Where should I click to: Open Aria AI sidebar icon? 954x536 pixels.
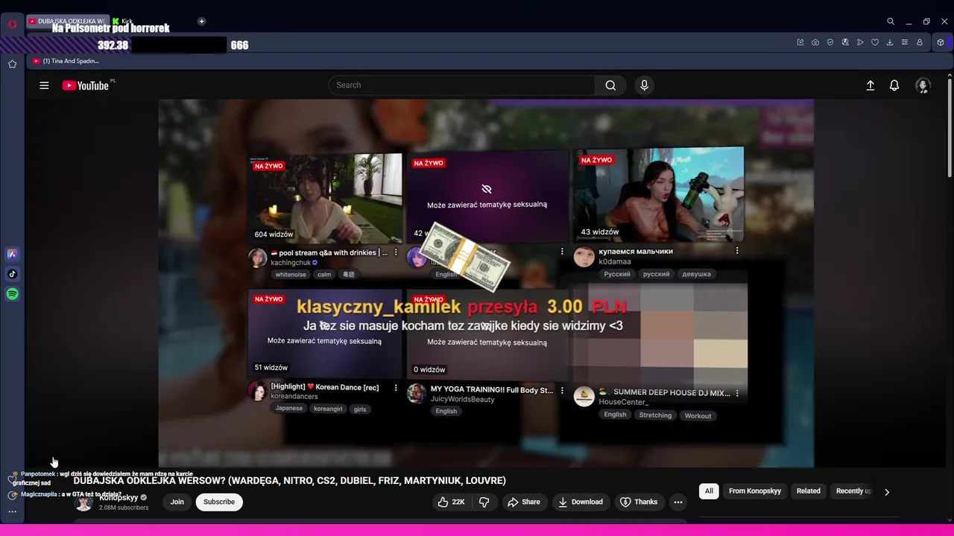(12, 254)
